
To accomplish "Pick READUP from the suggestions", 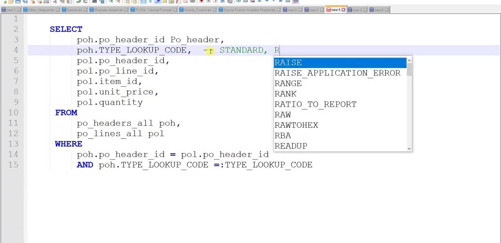I will coord(340,146).
